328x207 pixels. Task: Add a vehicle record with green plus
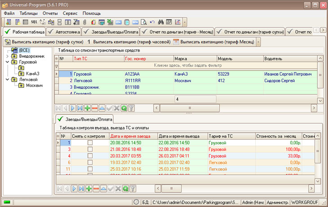click(x=87, y=108)
